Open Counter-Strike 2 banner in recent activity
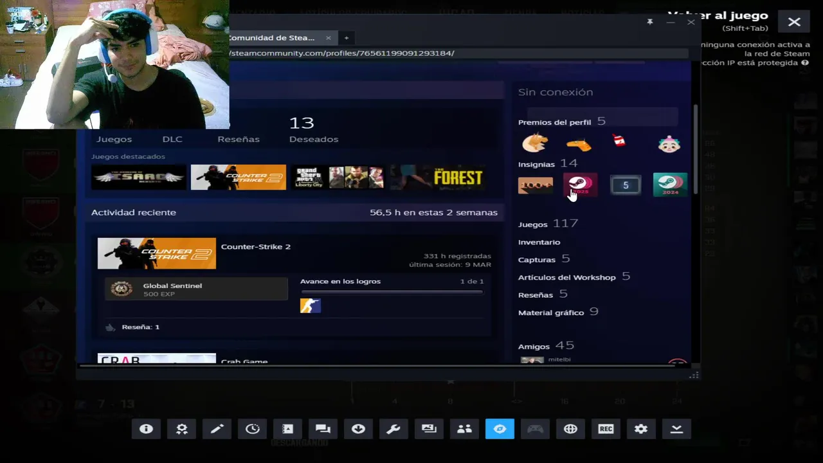 pyautogui.click(x=157, y=253)
